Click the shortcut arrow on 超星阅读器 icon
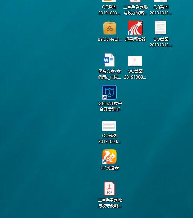 tap(130, 33)
